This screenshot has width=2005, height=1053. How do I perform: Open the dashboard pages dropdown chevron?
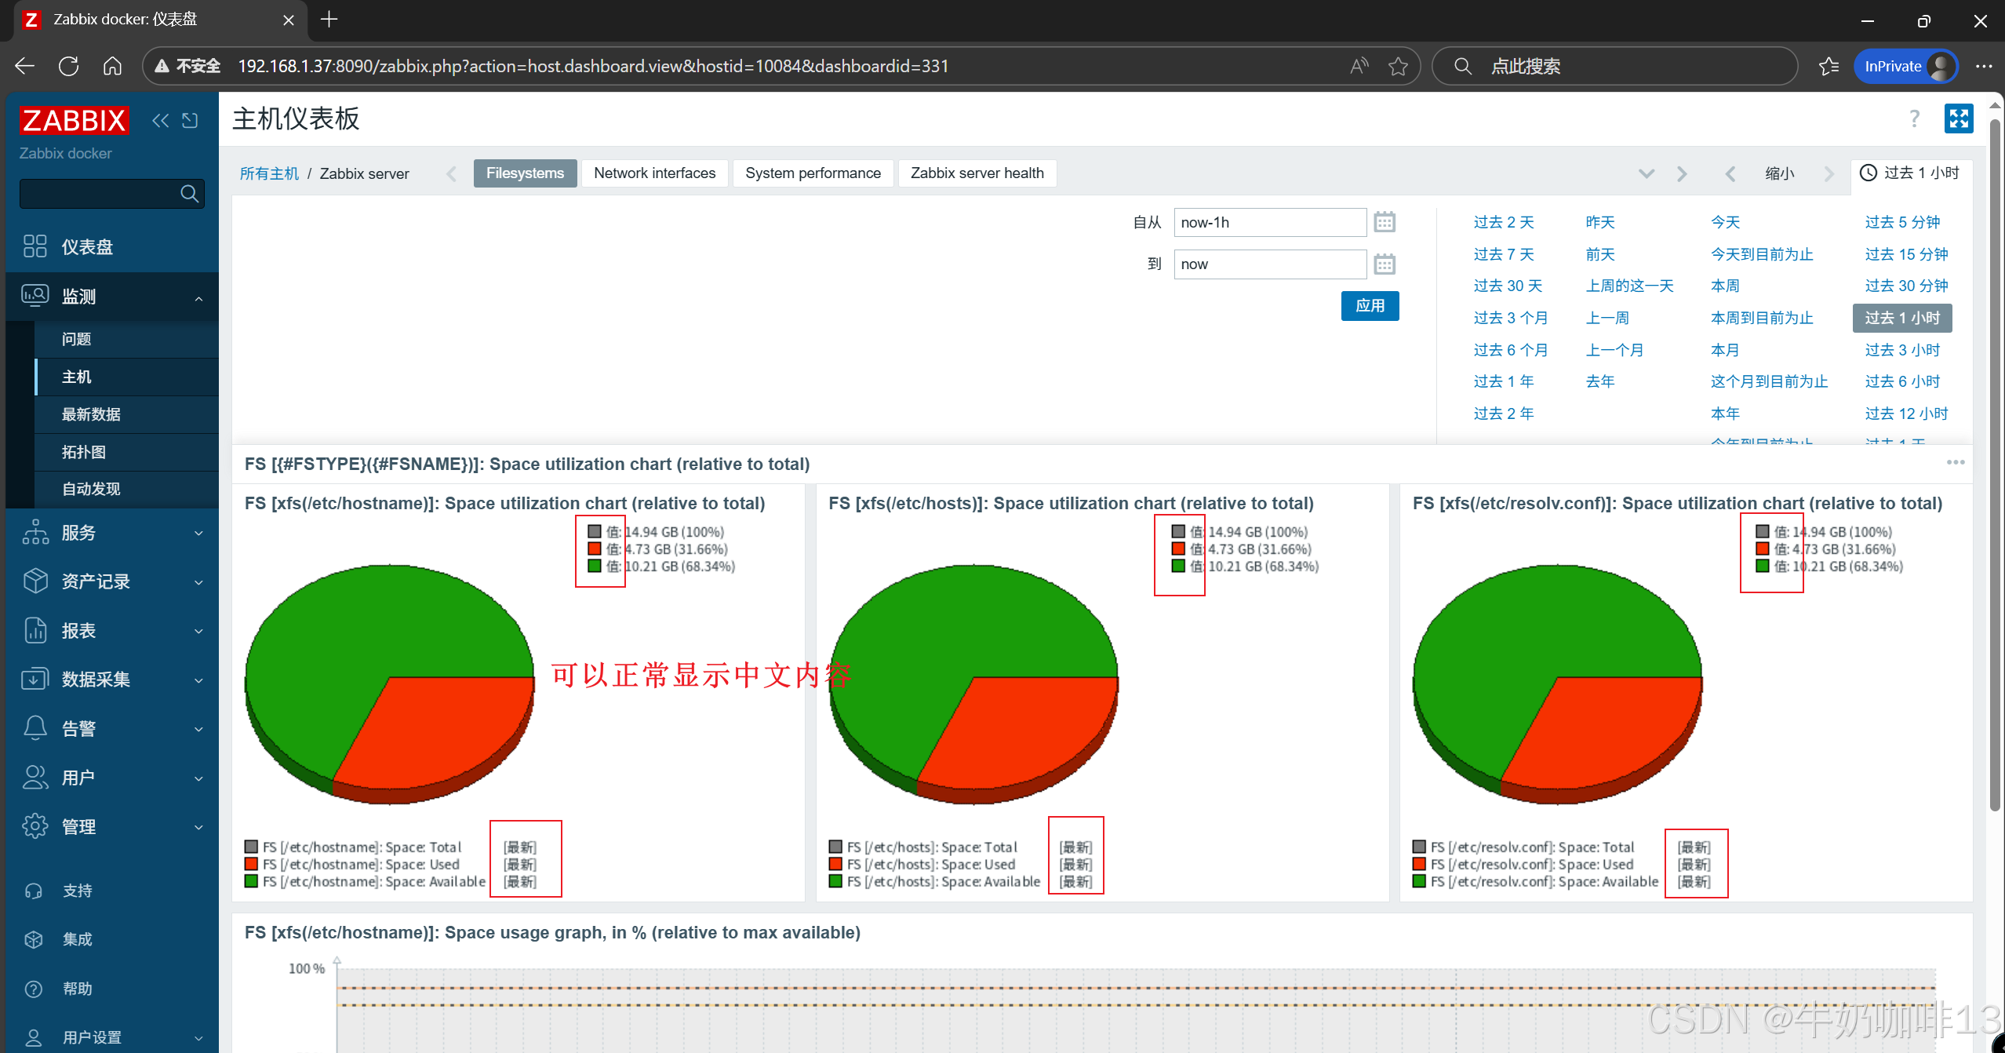(1647, 173)
